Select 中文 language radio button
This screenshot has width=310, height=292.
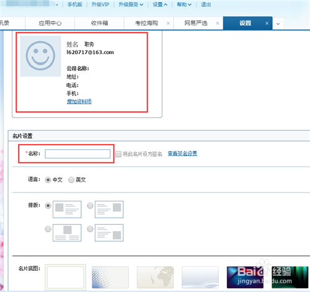(x=48, y=180)
